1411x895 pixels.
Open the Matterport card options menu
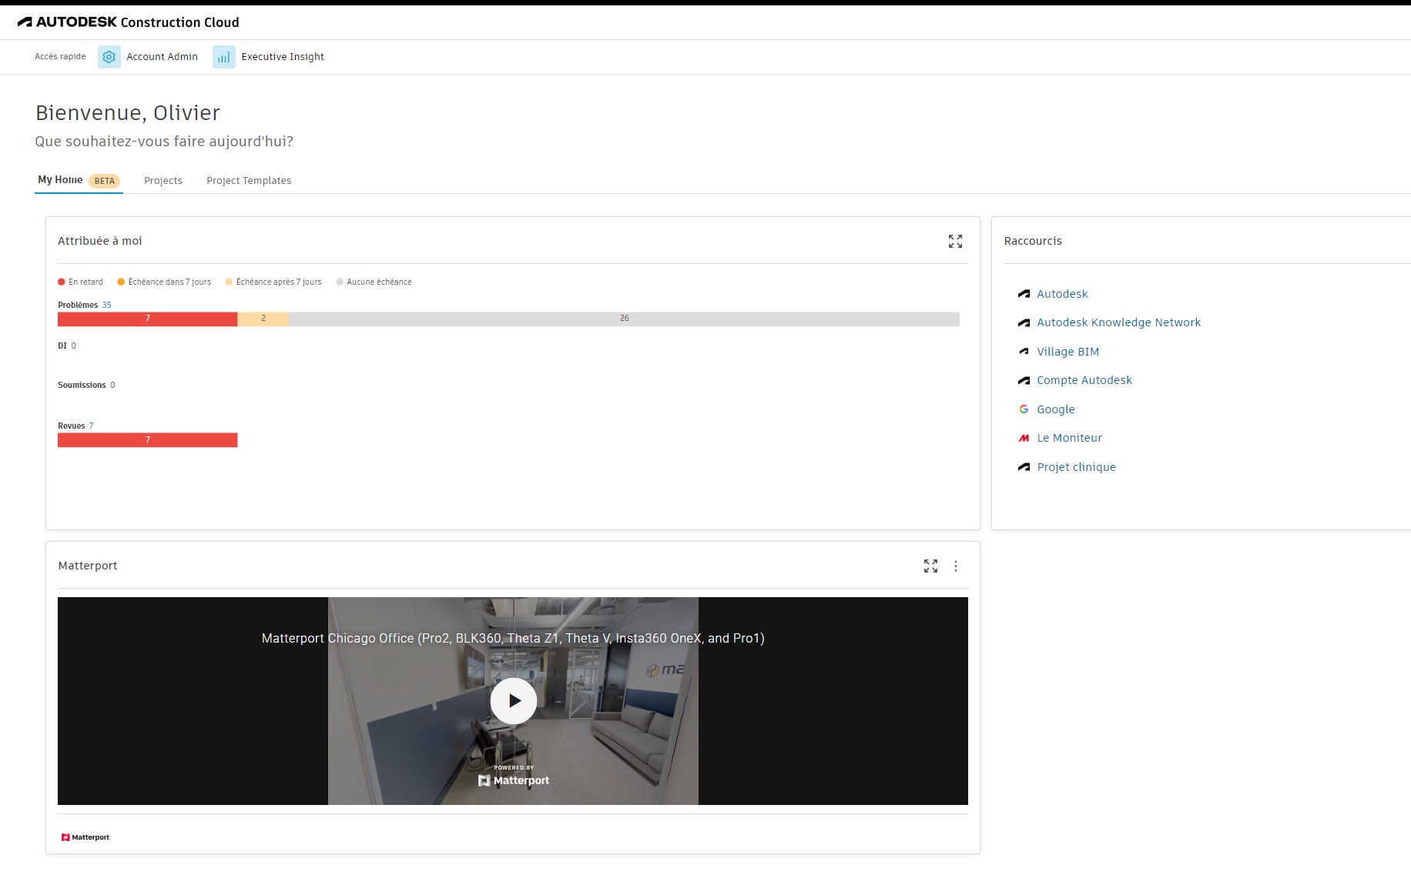coord(955,566)
